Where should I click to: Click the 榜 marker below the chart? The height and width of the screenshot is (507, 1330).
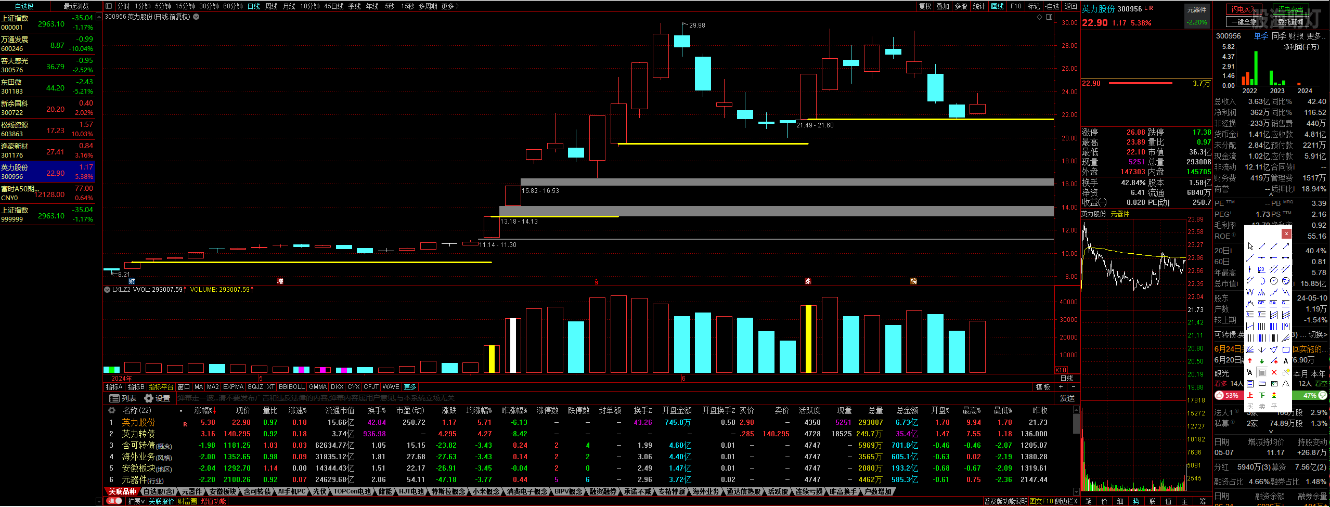[913, 281]
